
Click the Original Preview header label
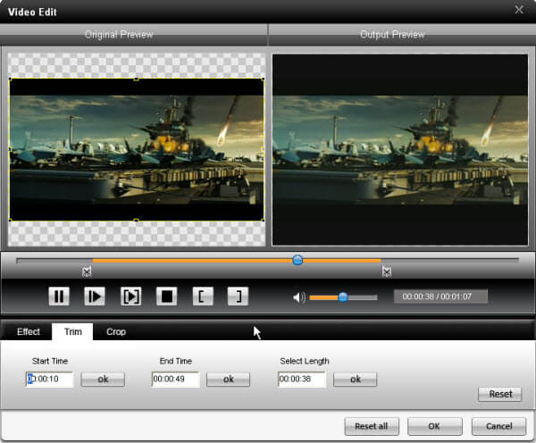[119, 34]
